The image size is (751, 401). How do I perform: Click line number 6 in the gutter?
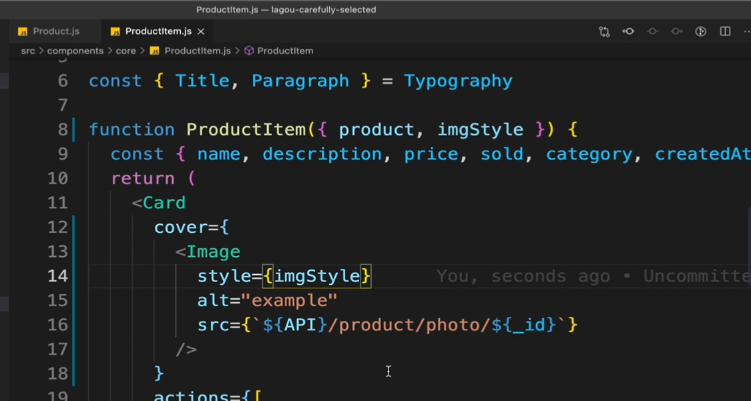point(63,81)
